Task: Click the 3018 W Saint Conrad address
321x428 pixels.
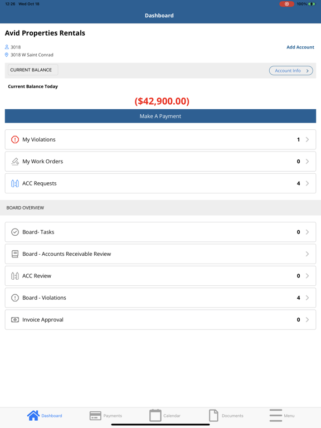Action: 32,55
